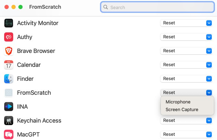Open Brave Browser's Reset dropdown arrow
The width and height of the screenshot is (217, 140).
(x=209, y=51)
